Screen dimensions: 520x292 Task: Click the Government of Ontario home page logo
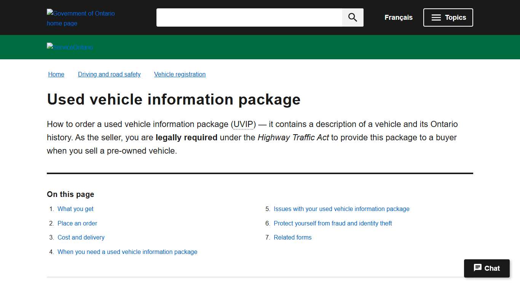pos(80,18)
